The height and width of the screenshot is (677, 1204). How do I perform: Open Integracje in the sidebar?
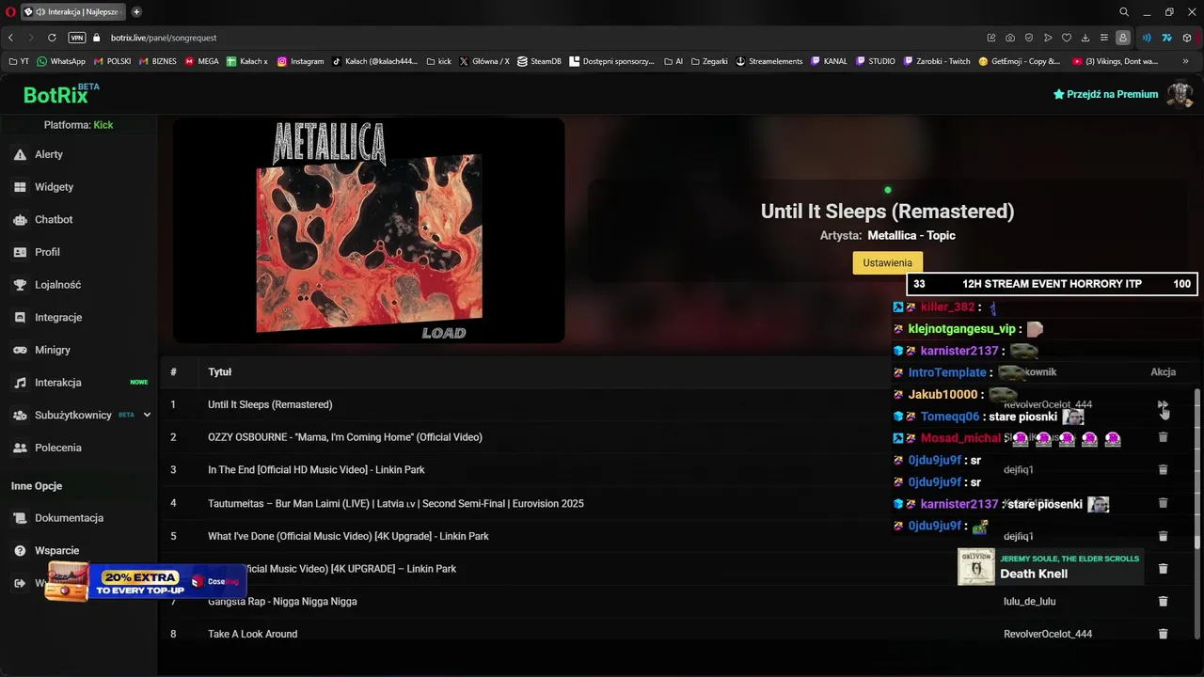pos(58,317)
